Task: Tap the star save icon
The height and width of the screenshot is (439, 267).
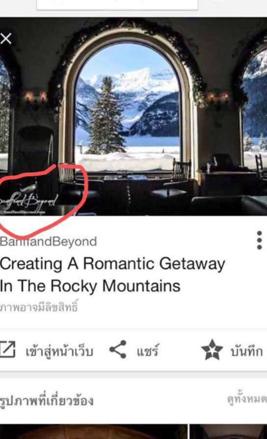Action: [x=212, y=349]
